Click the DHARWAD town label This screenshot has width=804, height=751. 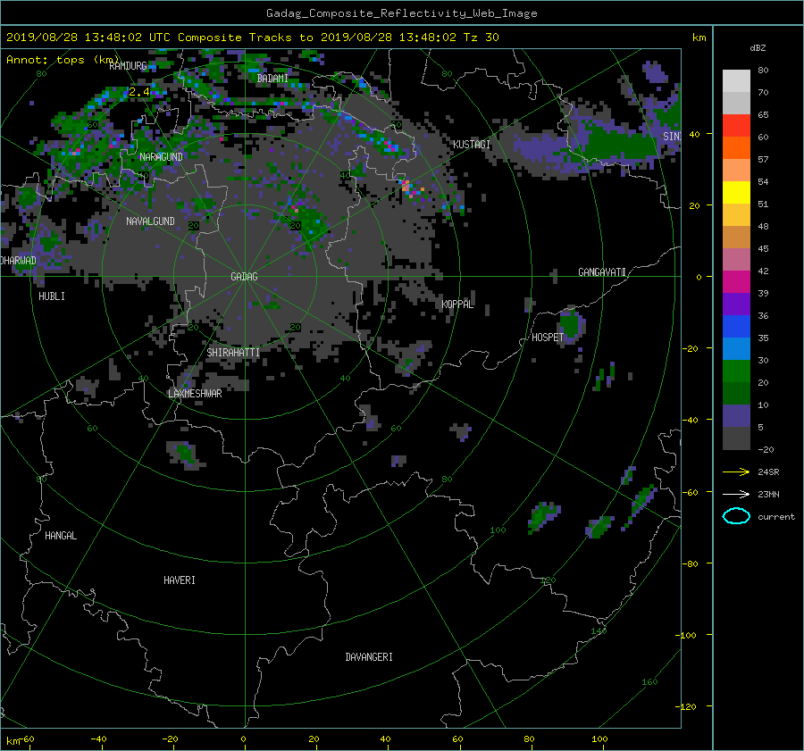(19, 261)
